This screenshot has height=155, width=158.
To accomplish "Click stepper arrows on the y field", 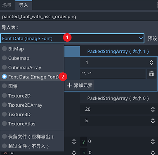I will (153, 141).
